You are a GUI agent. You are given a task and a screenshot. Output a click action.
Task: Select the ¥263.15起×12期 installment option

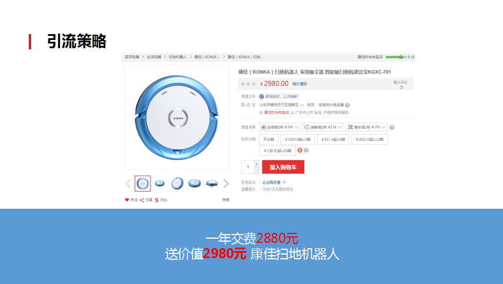point(370,139)
